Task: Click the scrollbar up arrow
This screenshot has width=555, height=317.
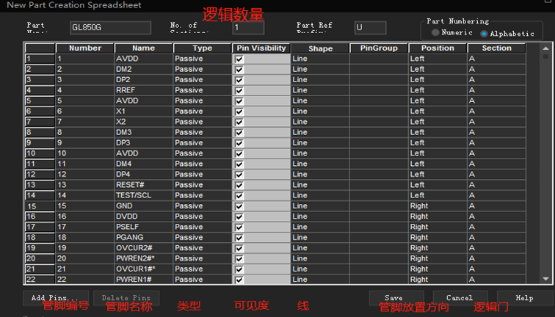Action: (545, 48)
